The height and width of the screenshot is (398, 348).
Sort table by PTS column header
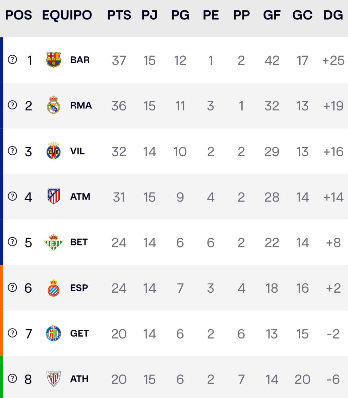coord(119,15)
